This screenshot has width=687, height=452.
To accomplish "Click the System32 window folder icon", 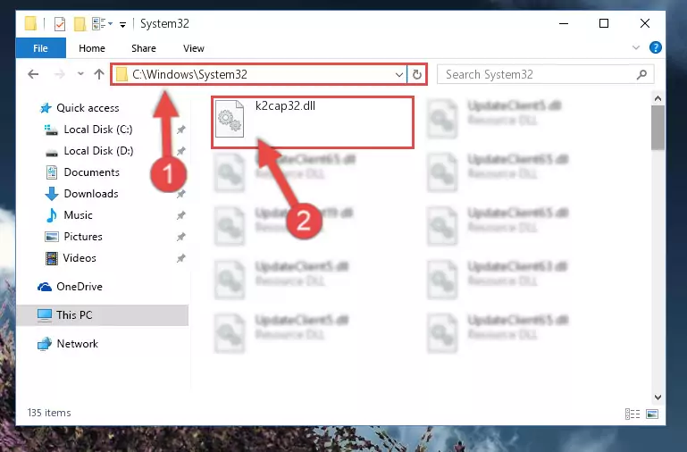I will pos(30,23).
